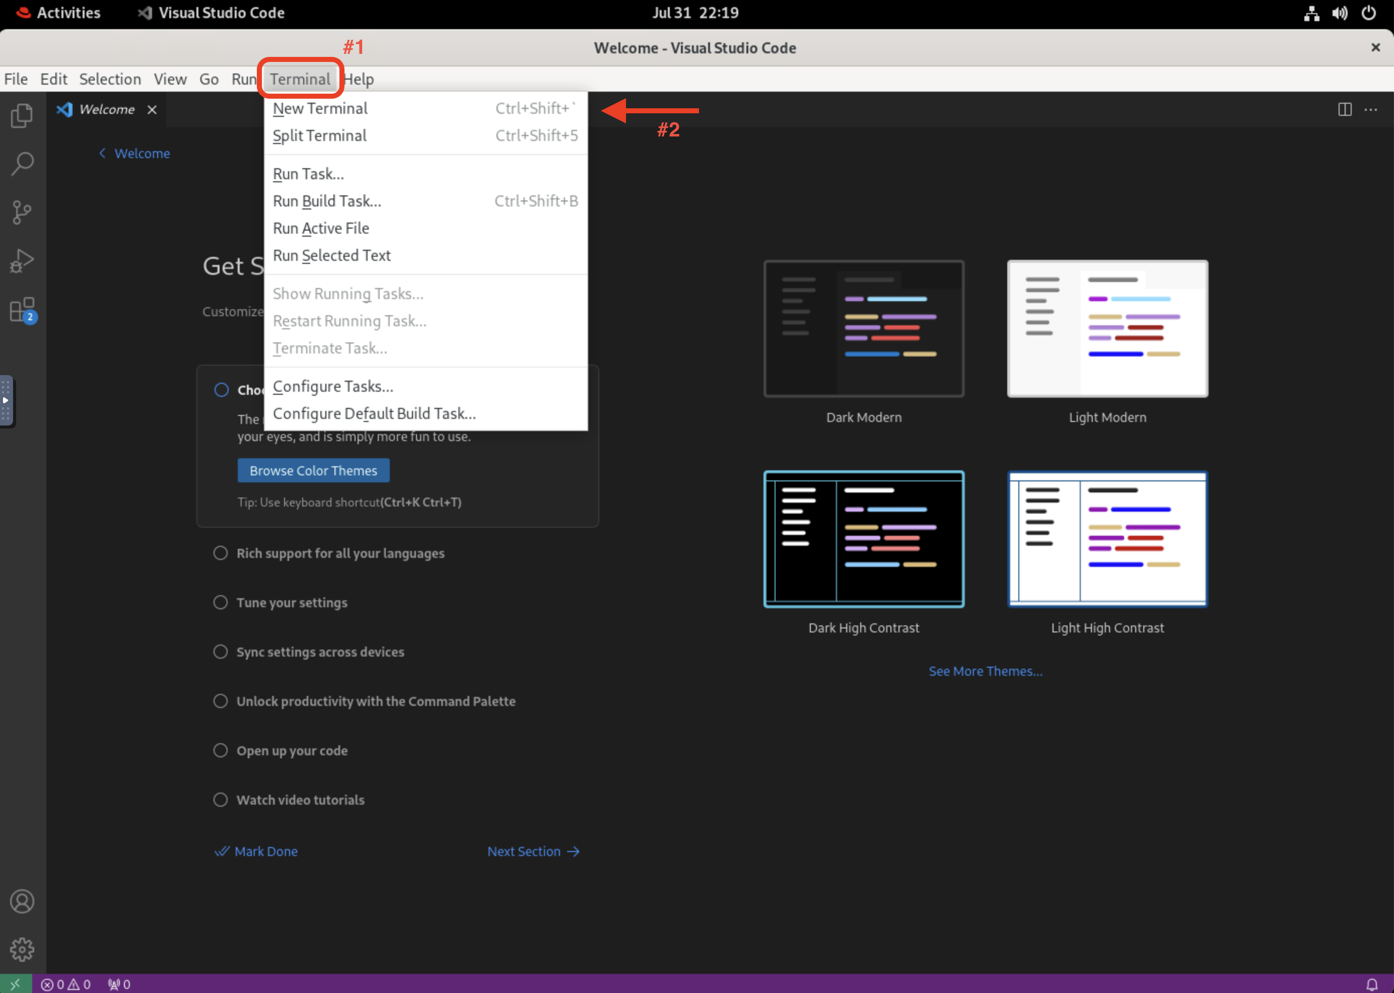
Task: Click the split editor right icon
Action: pyautogui.click(x=1345, y=109)
